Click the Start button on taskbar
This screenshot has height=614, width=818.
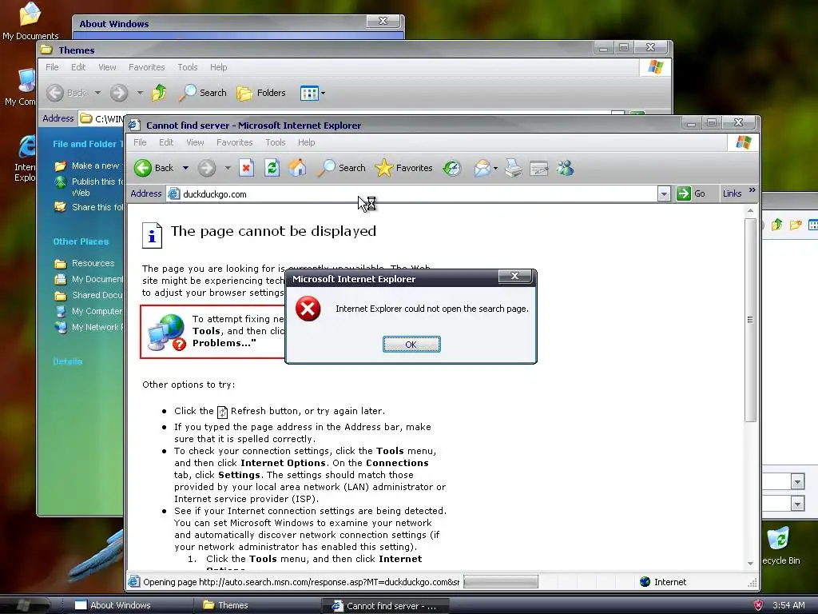(25, 604)
